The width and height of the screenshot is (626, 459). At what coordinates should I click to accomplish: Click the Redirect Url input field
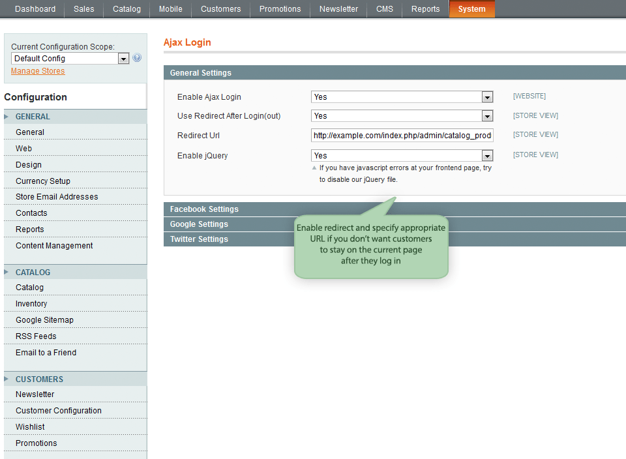pos(402,136)
